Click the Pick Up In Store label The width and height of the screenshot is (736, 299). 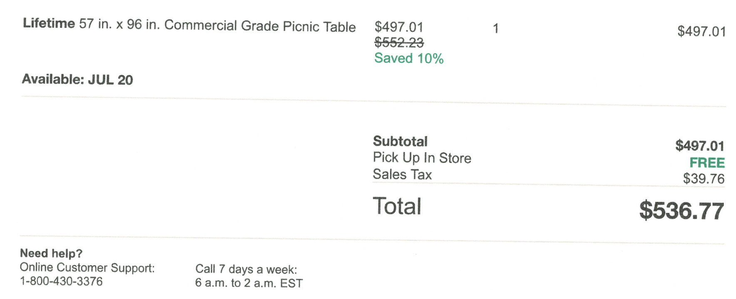422,158
